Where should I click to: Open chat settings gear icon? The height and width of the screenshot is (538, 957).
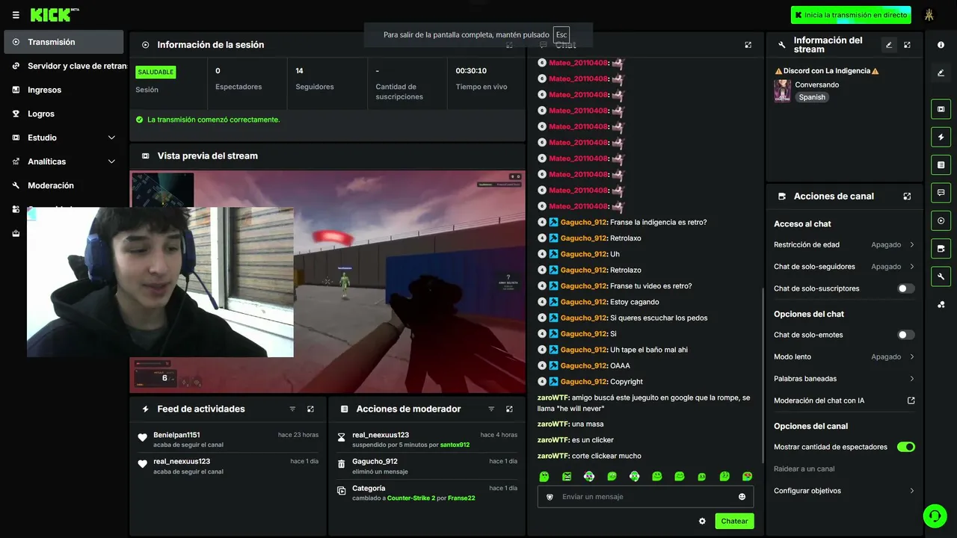[x=702, y=522]
